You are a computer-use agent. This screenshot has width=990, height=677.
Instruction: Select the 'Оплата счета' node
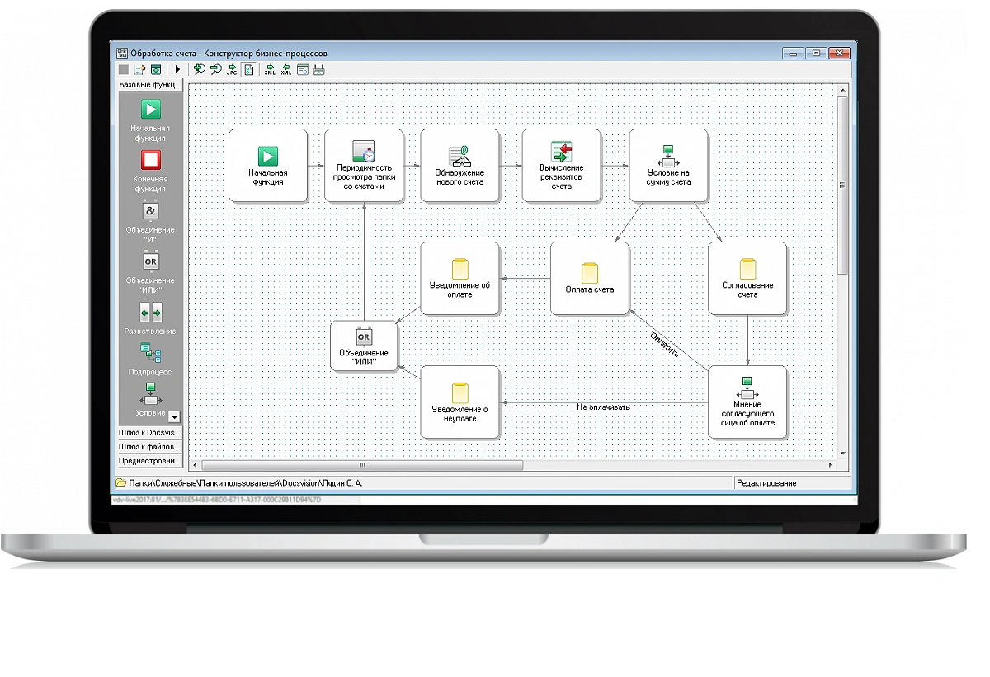click(589, 278)
